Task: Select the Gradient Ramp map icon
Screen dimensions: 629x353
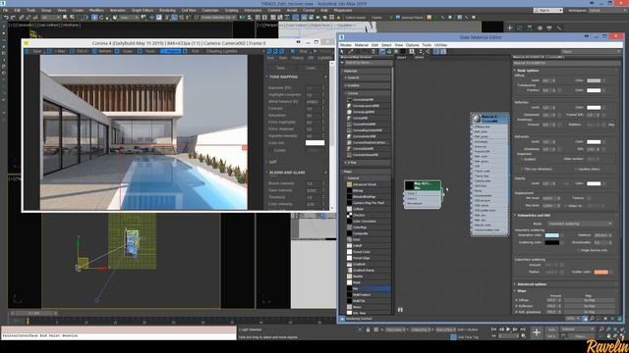Action: 350,271
